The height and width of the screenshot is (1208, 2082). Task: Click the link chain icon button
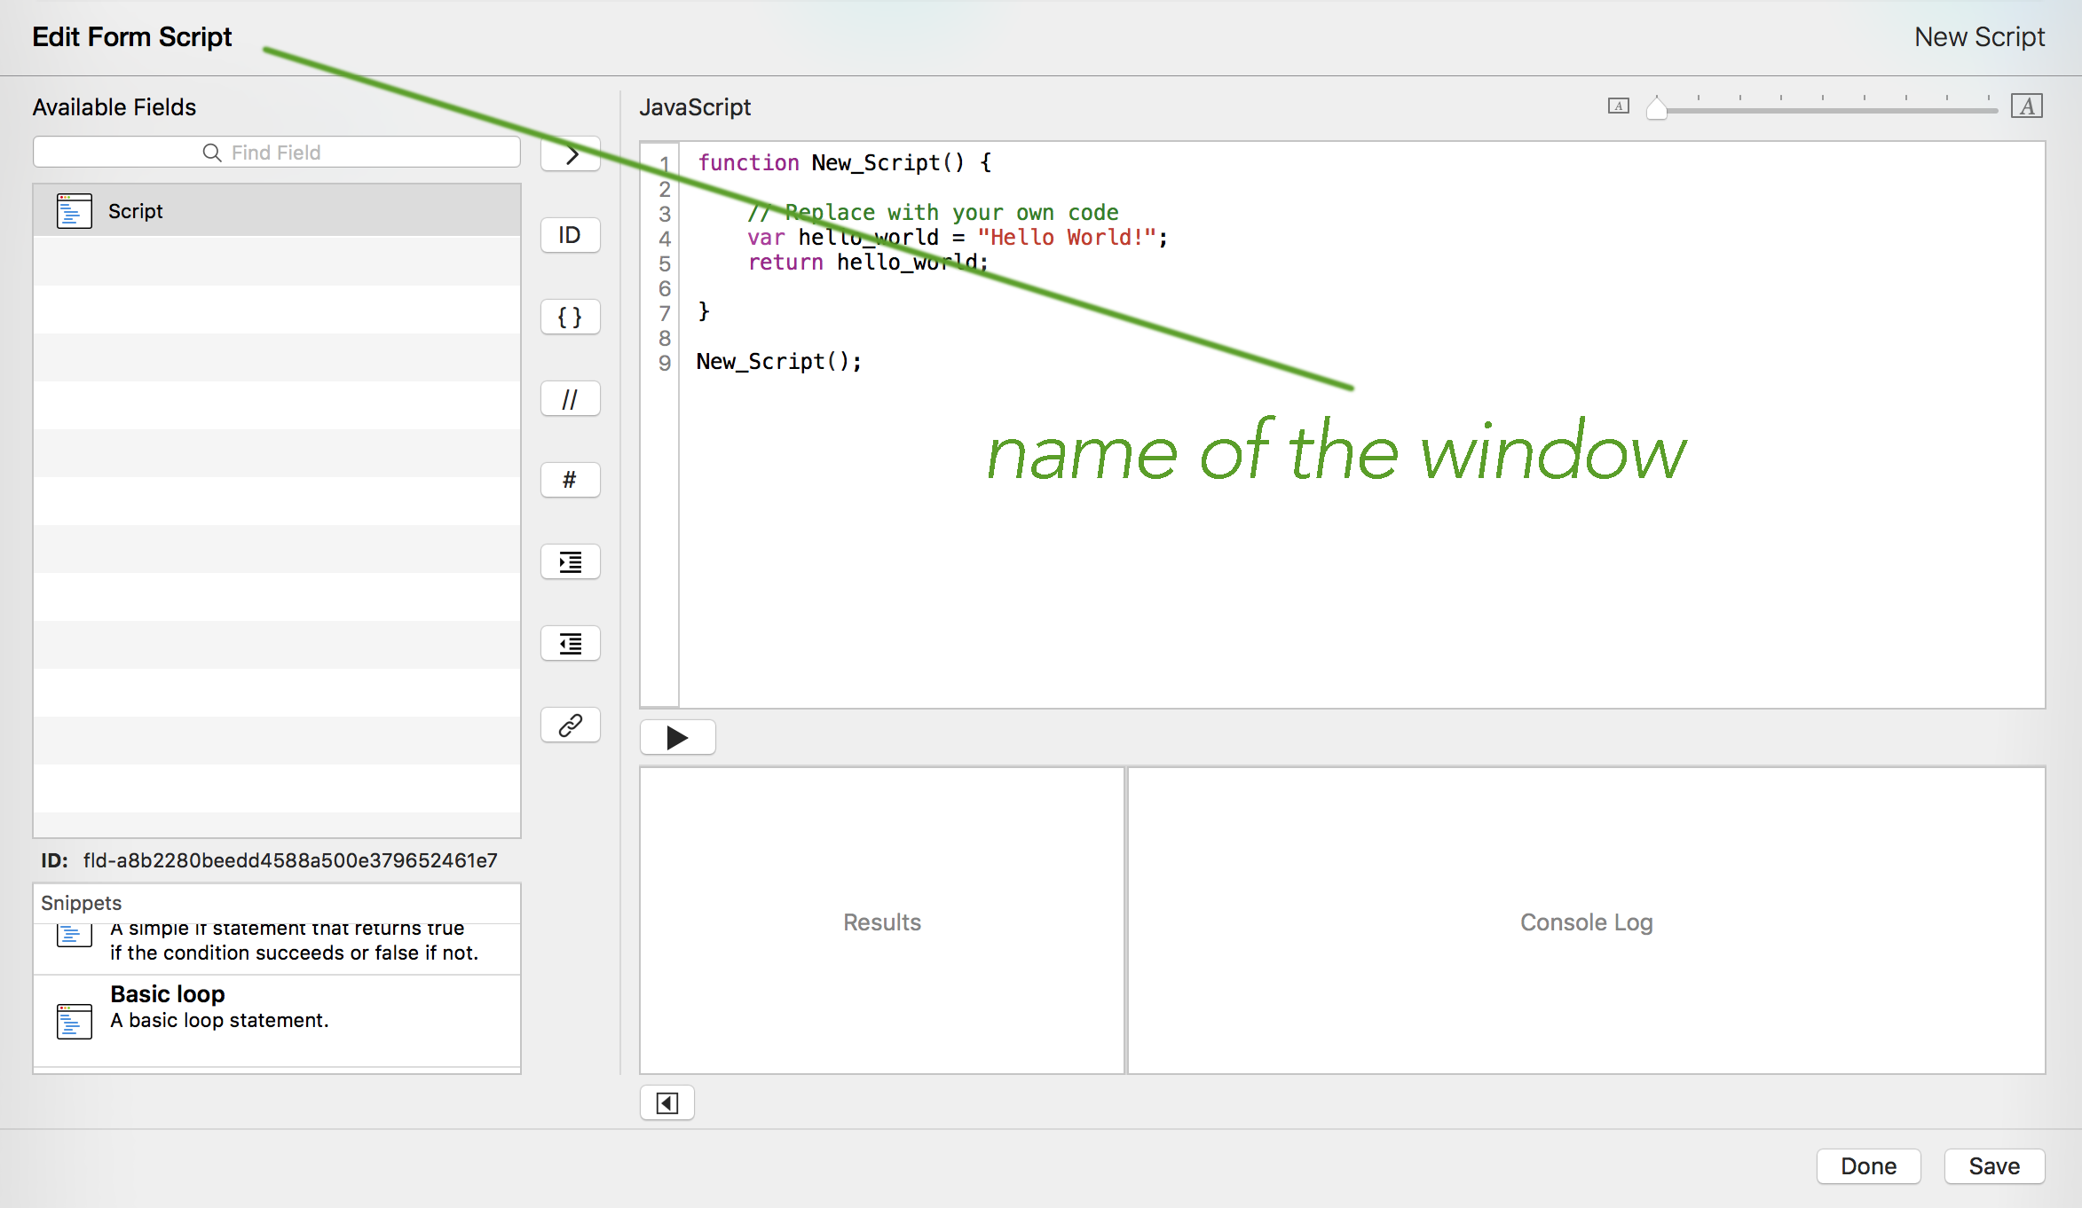(571, 725)
